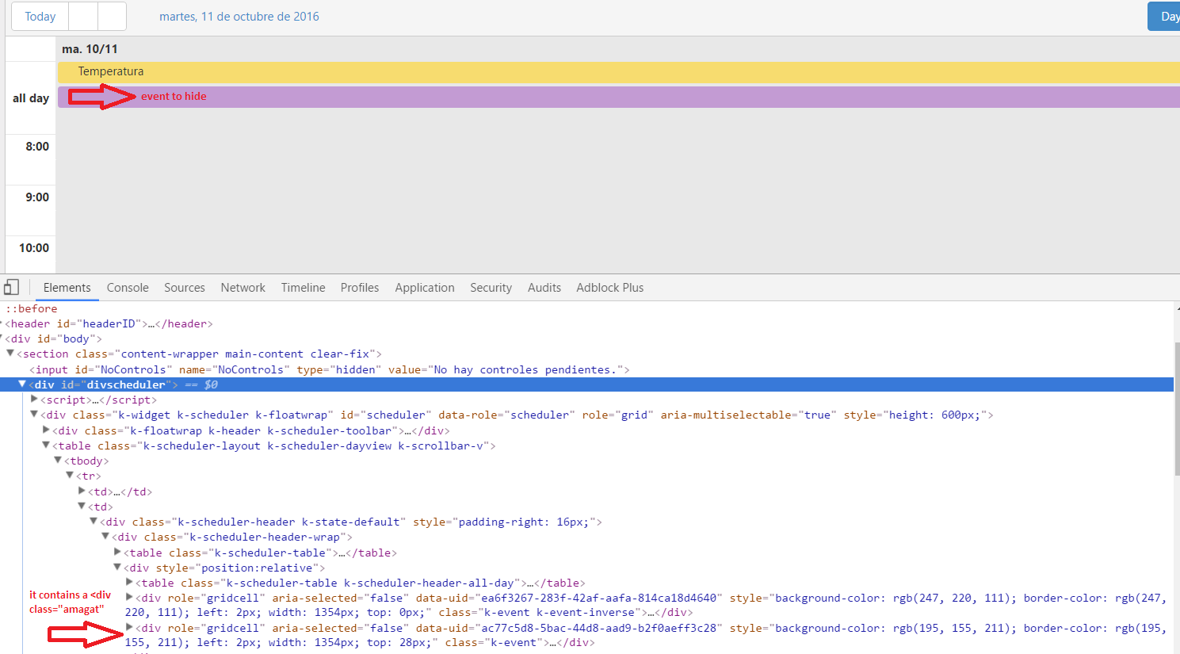The width and height of the screenshot is (1180, 654).
Task: Open the Console tab
Action: click(128, 288)
